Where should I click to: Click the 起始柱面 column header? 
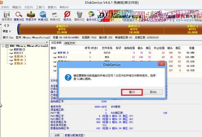coord(129,48)
